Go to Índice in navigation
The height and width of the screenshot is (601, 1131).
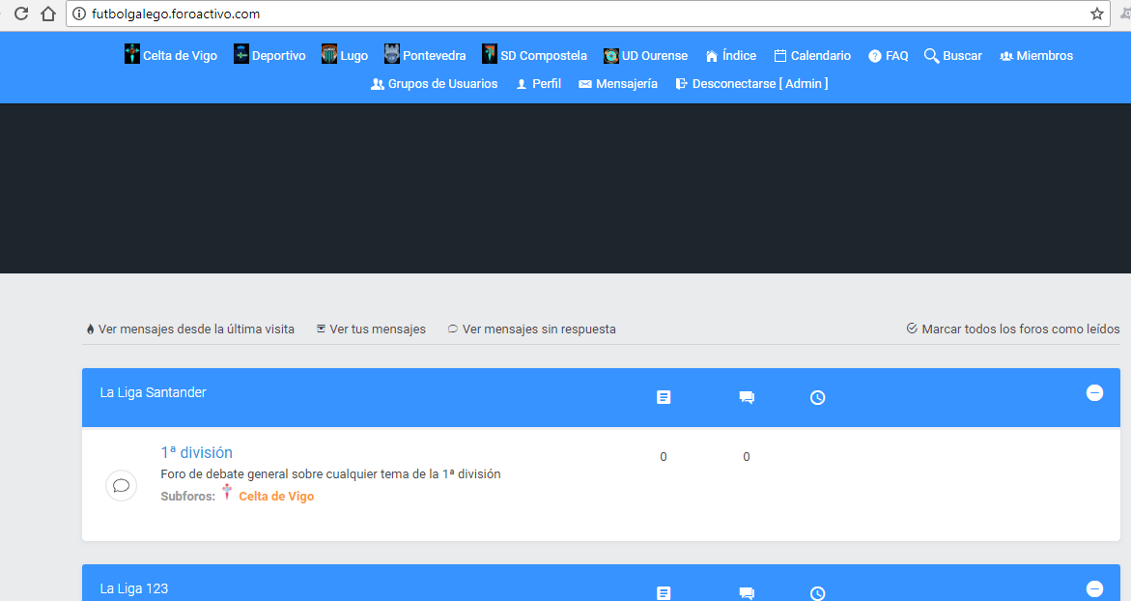coord(739,55)
